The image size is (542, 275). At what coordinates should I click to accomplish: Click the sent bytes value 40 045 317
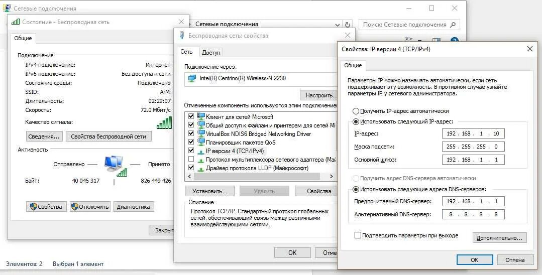[x=86, y=180]
